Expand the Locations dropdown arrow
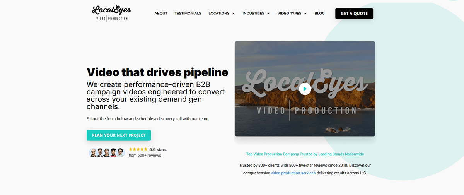This screenshot has width=464, height=195. (234, 14)
